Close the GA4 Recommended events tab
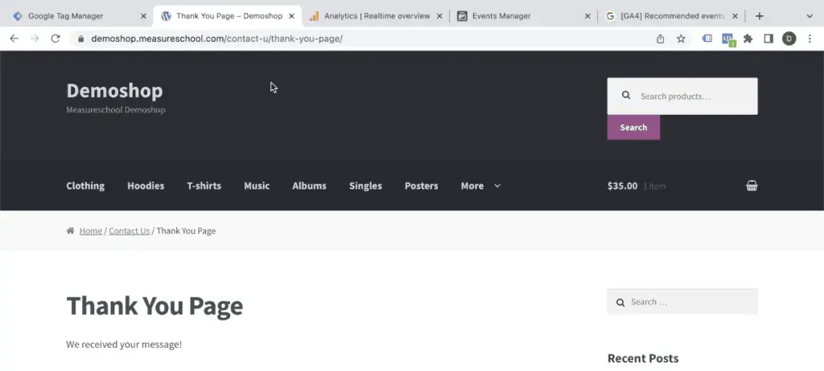 pyautogui.click(x=735, y=16)
